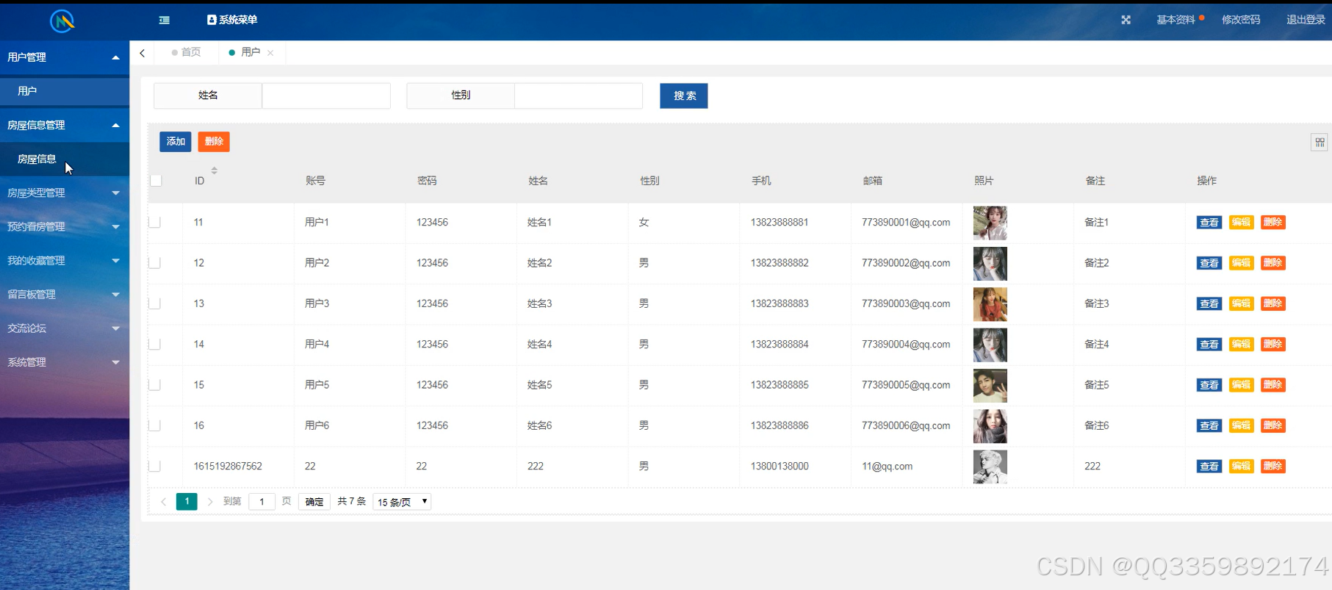Open the 15 条/页 page size dropdown
The width and height of the screenshot is (1332, 590).
coord(402,502)
